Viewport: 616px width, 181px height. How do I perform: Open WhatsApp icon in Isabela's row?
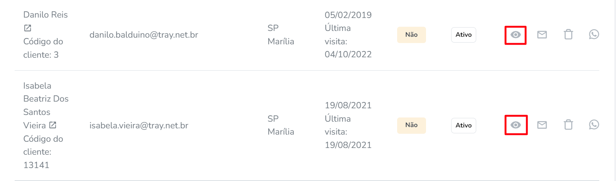[x=594, y=125]
